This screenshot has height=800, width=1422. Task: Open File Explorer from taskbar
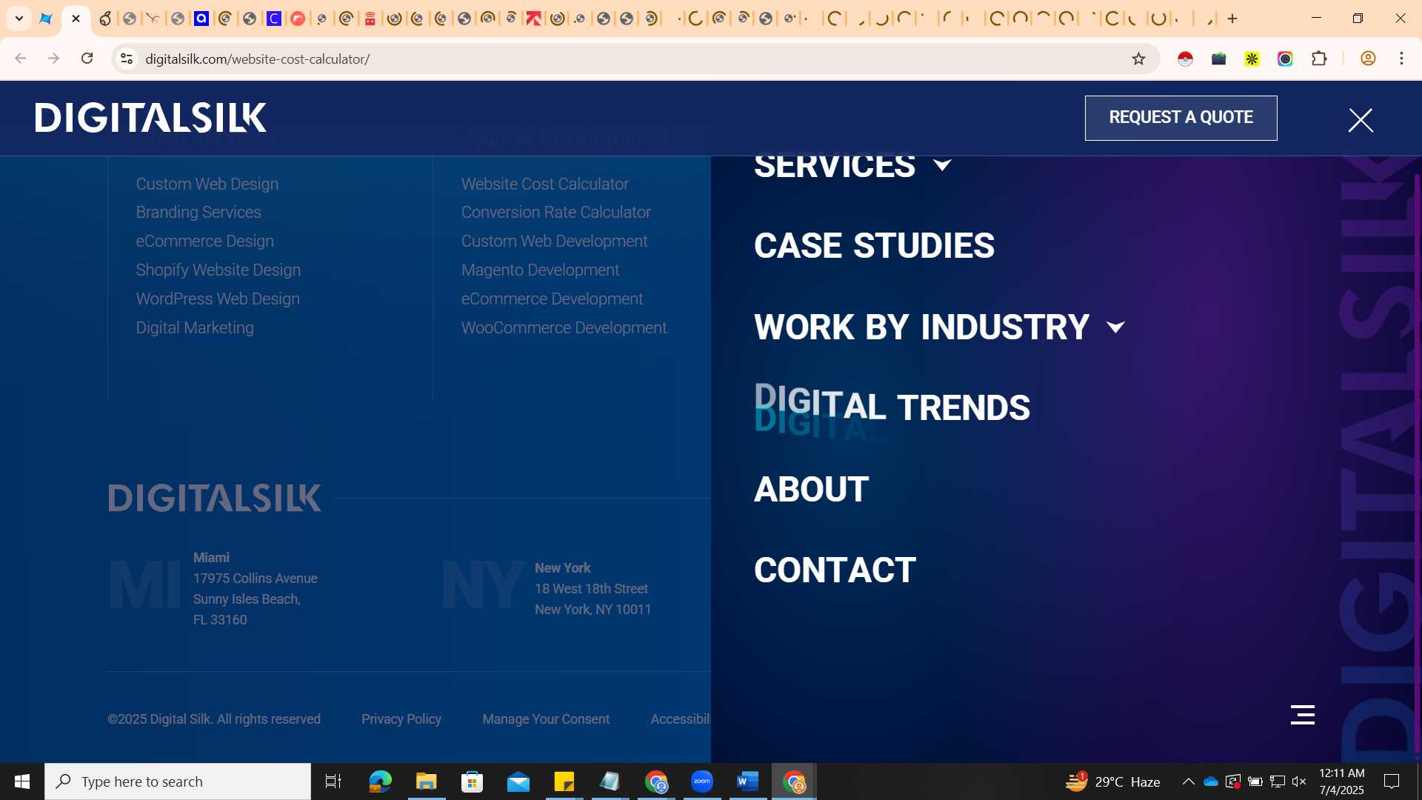[426, 781]
